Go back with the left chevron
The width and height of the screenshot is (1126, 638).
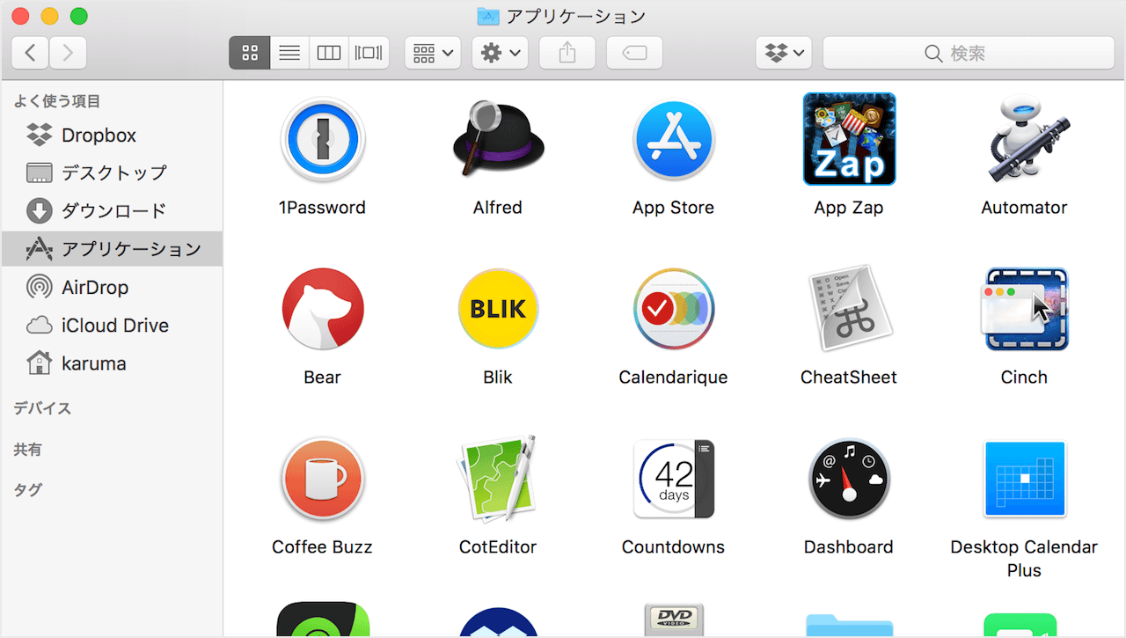pos(30,53)
